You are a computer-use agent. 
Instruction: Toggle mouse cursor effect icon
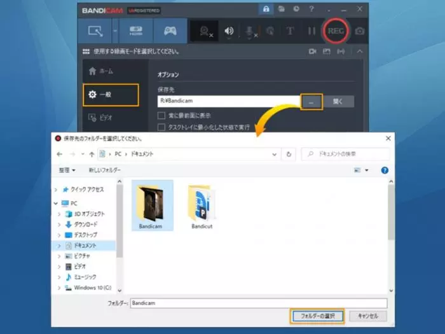[270, 31]
